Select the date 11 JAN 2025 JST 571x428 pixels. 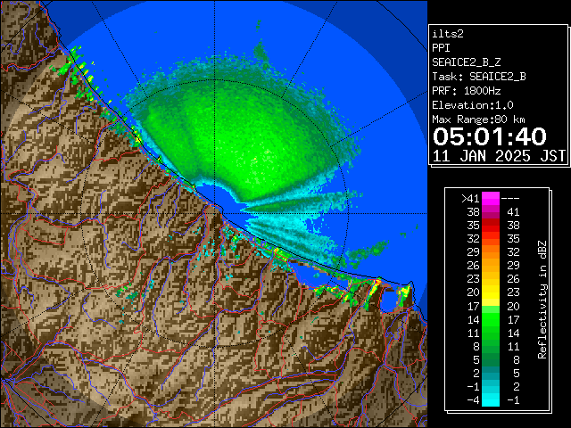pyautogui.click(x=499, y=156)
